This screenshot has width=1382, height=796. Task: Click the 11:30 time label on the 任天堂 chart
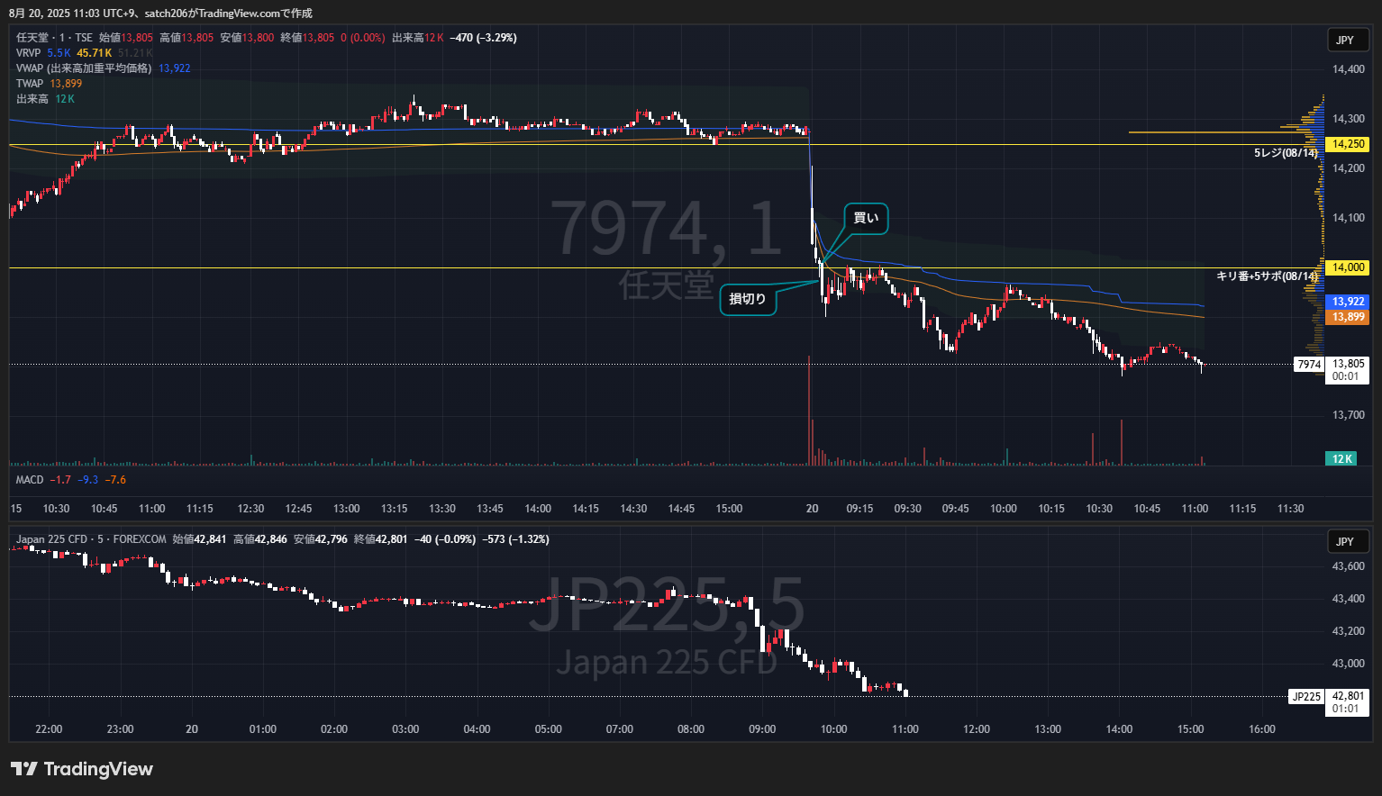point(1290,509)
